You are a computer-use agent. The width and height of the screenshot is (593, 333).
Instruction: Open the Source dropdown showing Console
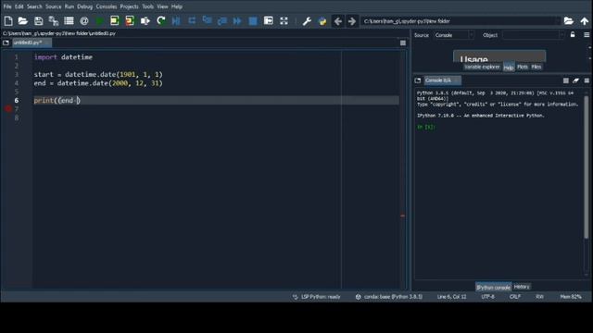click(x=453, y=35)
